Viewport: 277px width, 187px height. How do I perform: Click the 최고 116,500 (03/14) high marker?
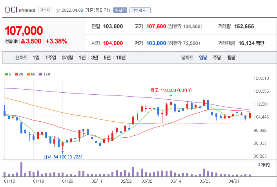pyautogui.click(x=171, y=90)
